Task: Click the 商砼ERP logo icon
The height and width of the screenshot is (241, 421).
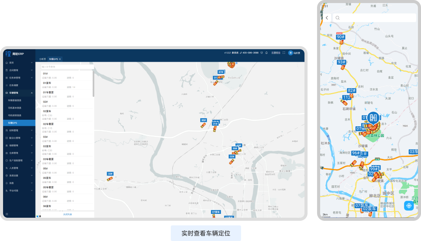Action: click(8, 54)
